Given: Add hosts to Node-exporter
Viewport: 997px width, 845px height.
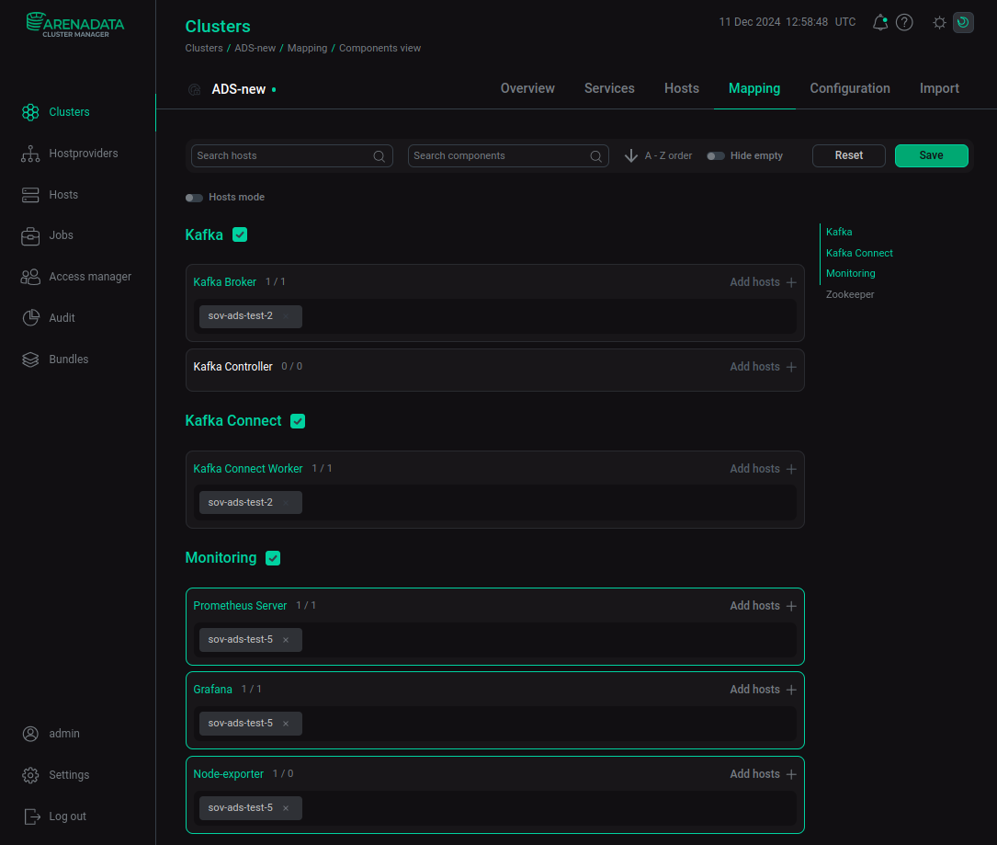Looking at the screenshot, I should pos(763,773).
